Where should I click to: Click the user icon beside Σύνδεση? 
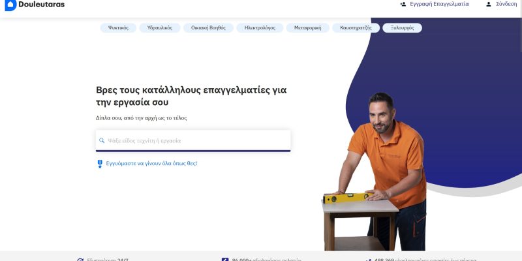488,5
